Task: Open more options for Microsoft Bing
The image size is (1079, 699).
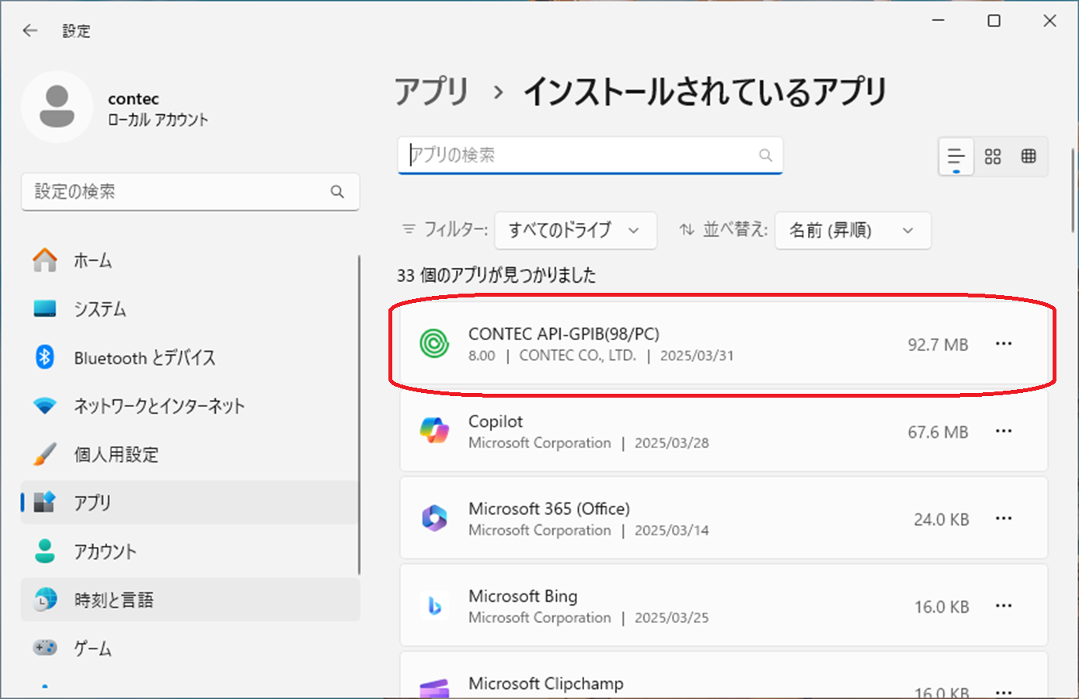Action: point(1004,606)
